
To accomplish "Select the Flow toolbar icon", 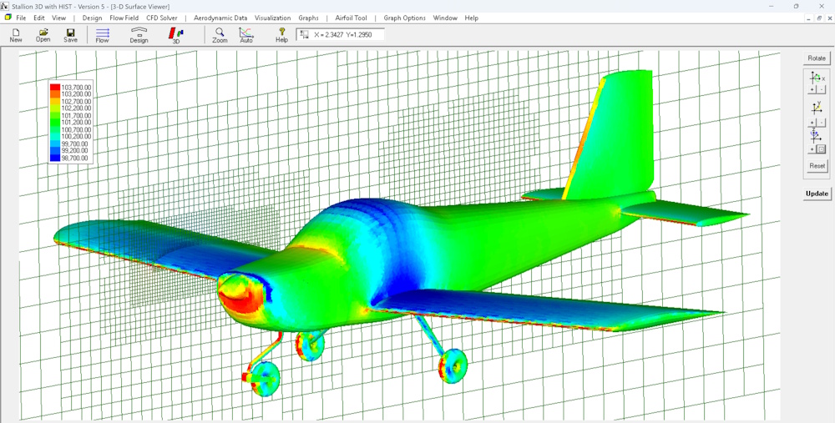I will 102,36.
